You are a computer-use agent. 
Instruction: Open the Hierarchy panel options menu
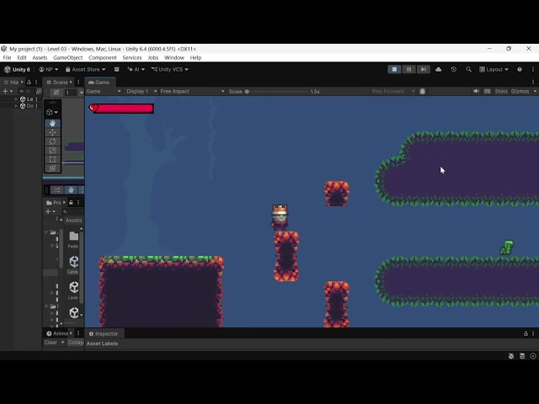coord(36,82)
